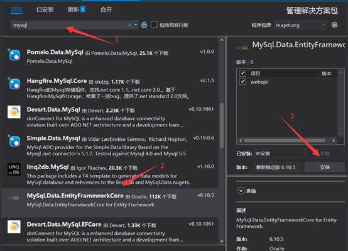Image resolution: width=348 pixels, height=251 pixels.
Task: Click MySQL logo in details header
Action: (x=242, y=47)
